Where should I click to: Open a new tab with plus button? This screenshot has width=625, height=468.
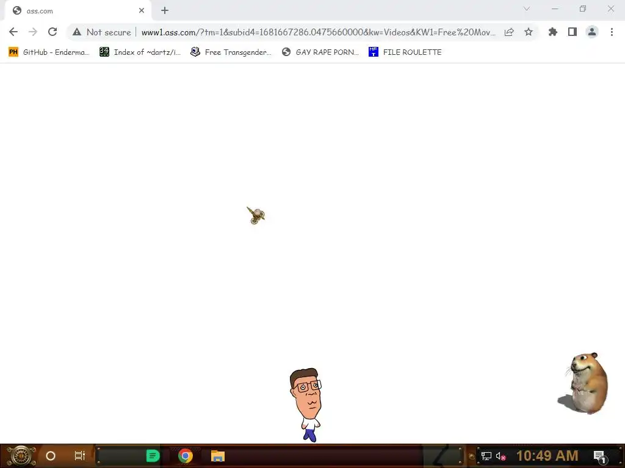pyautogui.click(x=165, y=11)
